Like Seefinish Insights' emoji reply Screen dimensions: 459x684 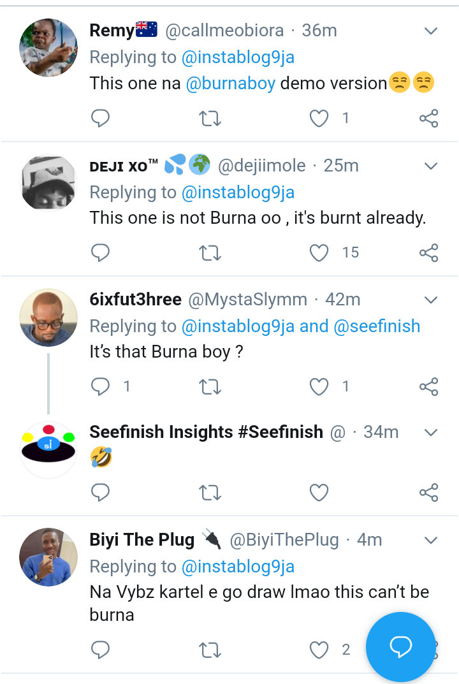(319, 492)
